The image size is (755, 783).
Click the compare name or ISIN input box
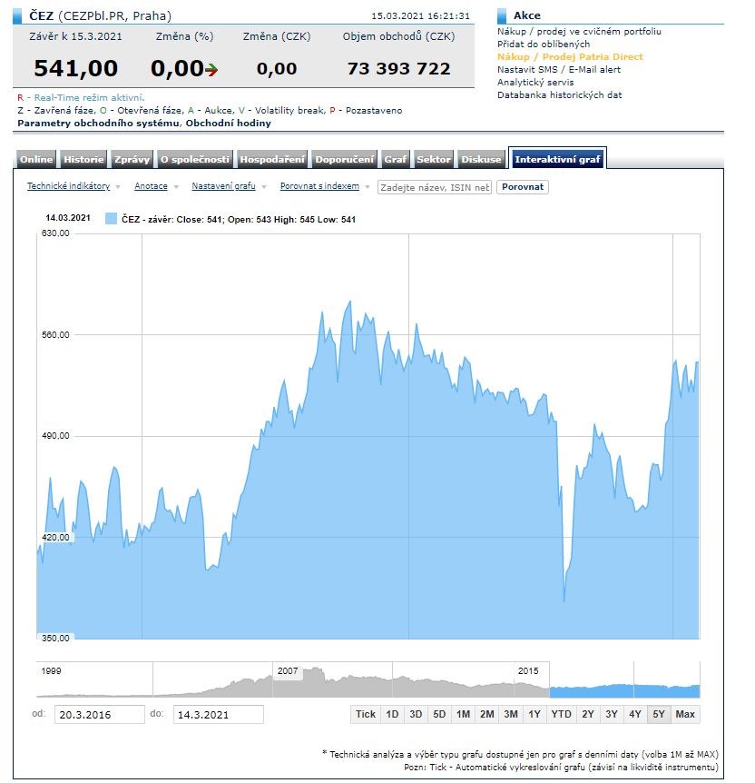(435, 187)
